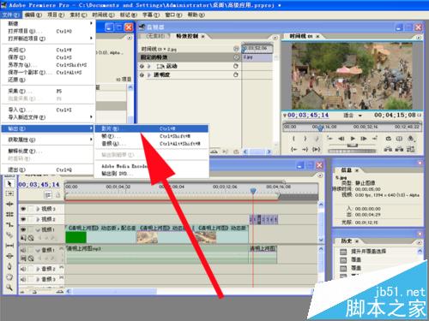The height and width of the screenshot is (321, 429).
Task: Set out point in the monitor
Action: click(305, 139)
